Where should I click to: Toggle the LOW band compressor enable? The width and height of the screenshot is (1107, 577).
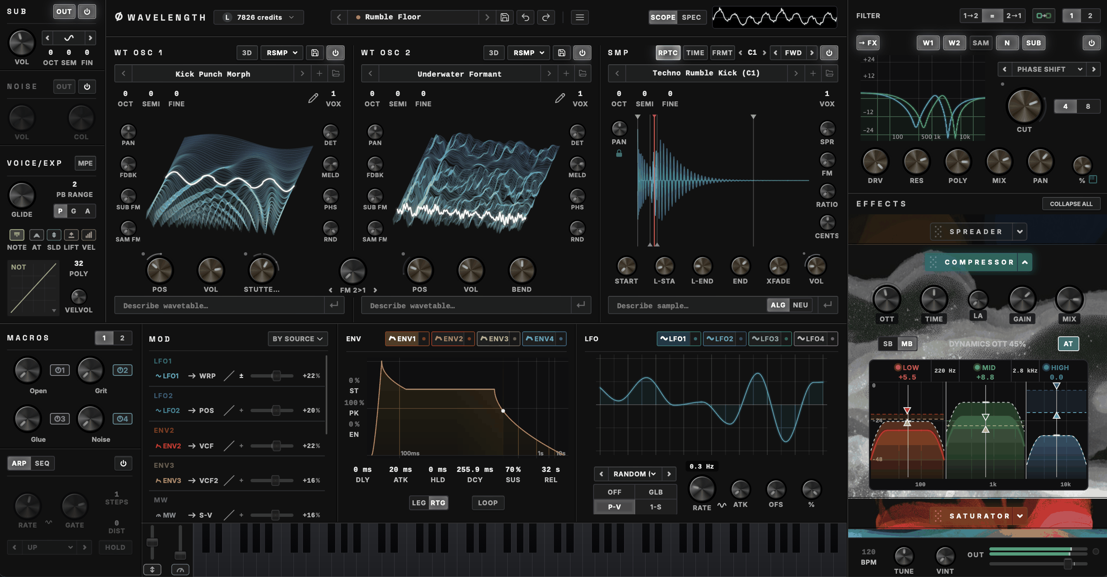897,367
